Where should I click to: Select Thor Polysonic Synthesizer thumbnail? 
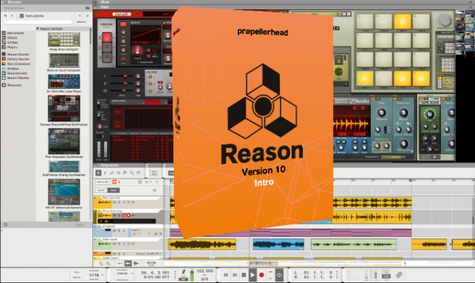(64, 141)
